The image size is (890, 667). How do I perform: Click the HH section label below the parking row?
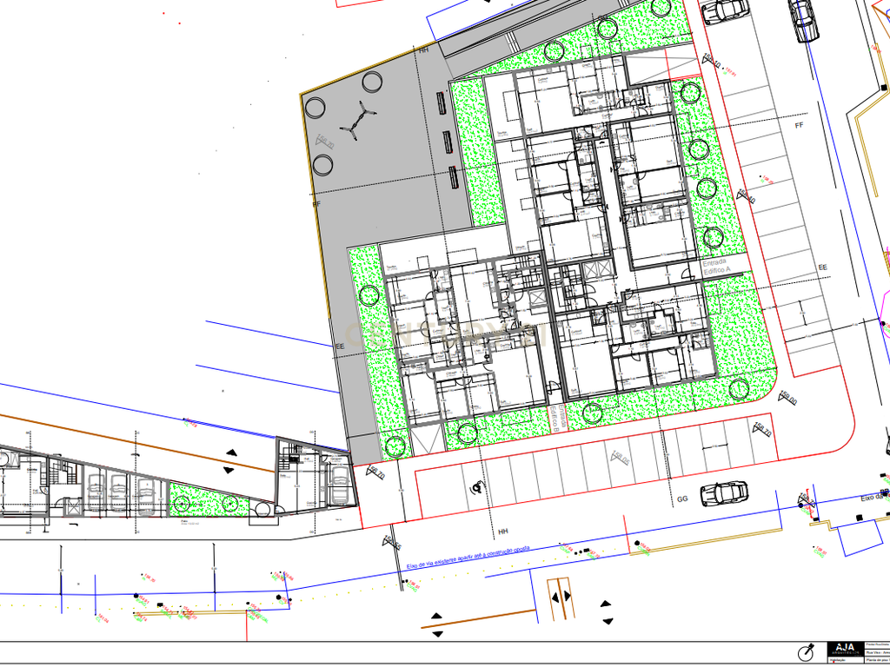(x=502, y=532)
